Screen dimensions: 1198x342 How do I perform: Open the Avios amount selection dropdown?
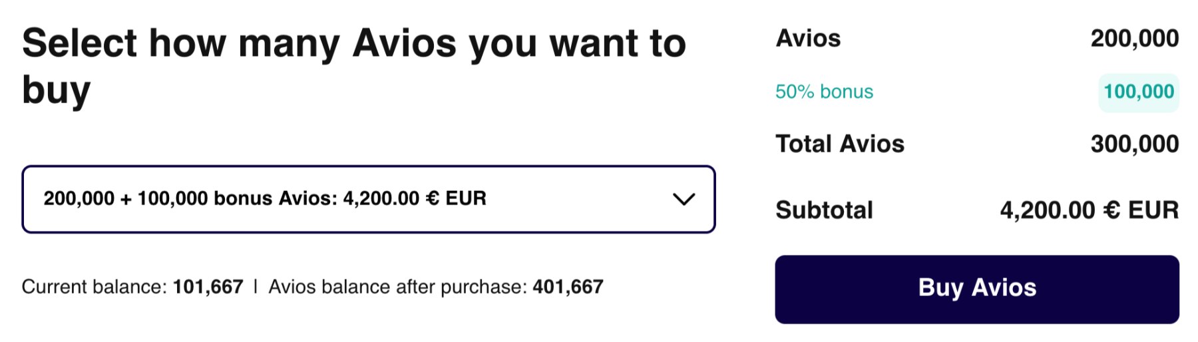coord(368,199)
